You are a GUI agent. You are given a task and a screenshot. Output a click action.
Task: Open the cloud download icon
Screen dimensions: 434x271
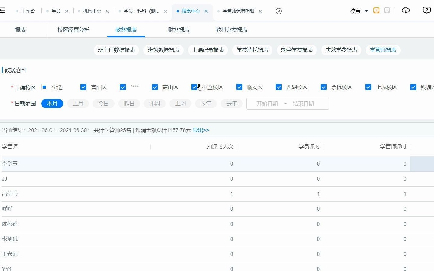pyautogui.click(x=406, y=11)
